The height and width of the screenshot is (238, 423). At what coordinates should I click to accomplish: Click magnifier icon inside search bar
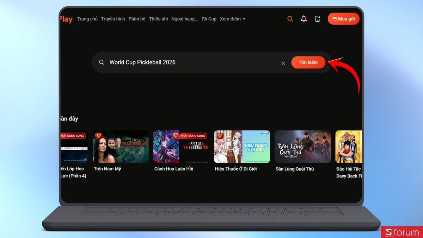pos(102,62)
